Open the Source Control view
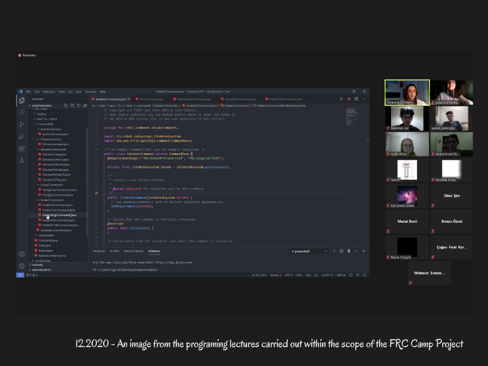This screenshot has width=488, height=366. (21, 124)
